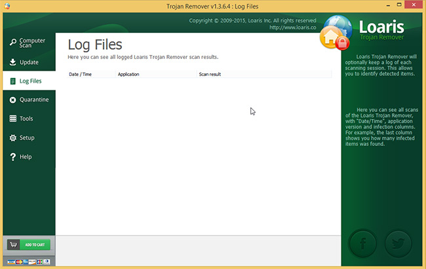Image resolution: width=426 pixels, height=269 pixels.
Task: Open the Quarantine section
Action: [x=33, y=100]
